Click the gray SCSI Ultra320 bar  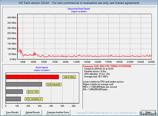click(x=24, y=84)
